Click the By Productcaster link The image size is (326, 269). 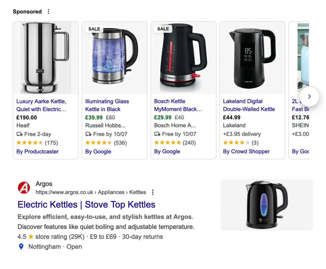click(x=37, y=152)
